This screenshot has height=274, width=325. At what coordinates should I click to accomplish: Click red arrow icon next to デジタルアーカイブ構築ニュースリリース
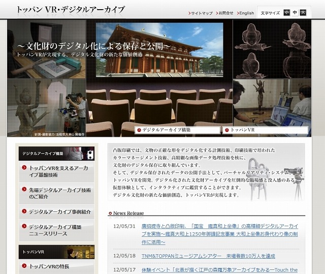pyautogui.click(x=24, y=226)
